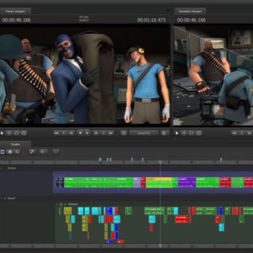
Task: Click the first bookmark marker above ruler
Action: coord(100,159)
